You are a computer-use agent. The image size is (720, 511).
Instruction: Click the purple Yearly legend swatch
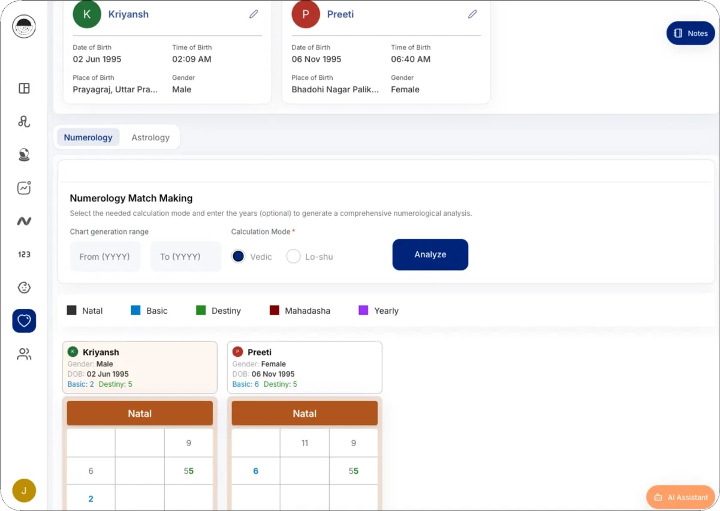tap(363, 310)
